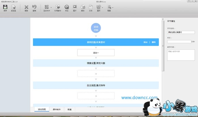Expand the Shapes (图形) dropdown arrow

[102, 7]
